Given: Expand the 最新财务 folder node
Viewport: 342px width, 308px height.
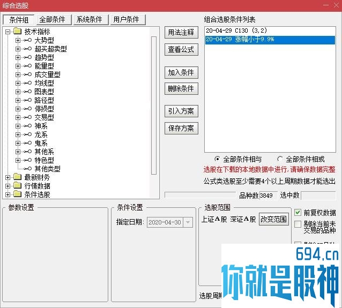Looking at the screenshot, I should [8, 177].
